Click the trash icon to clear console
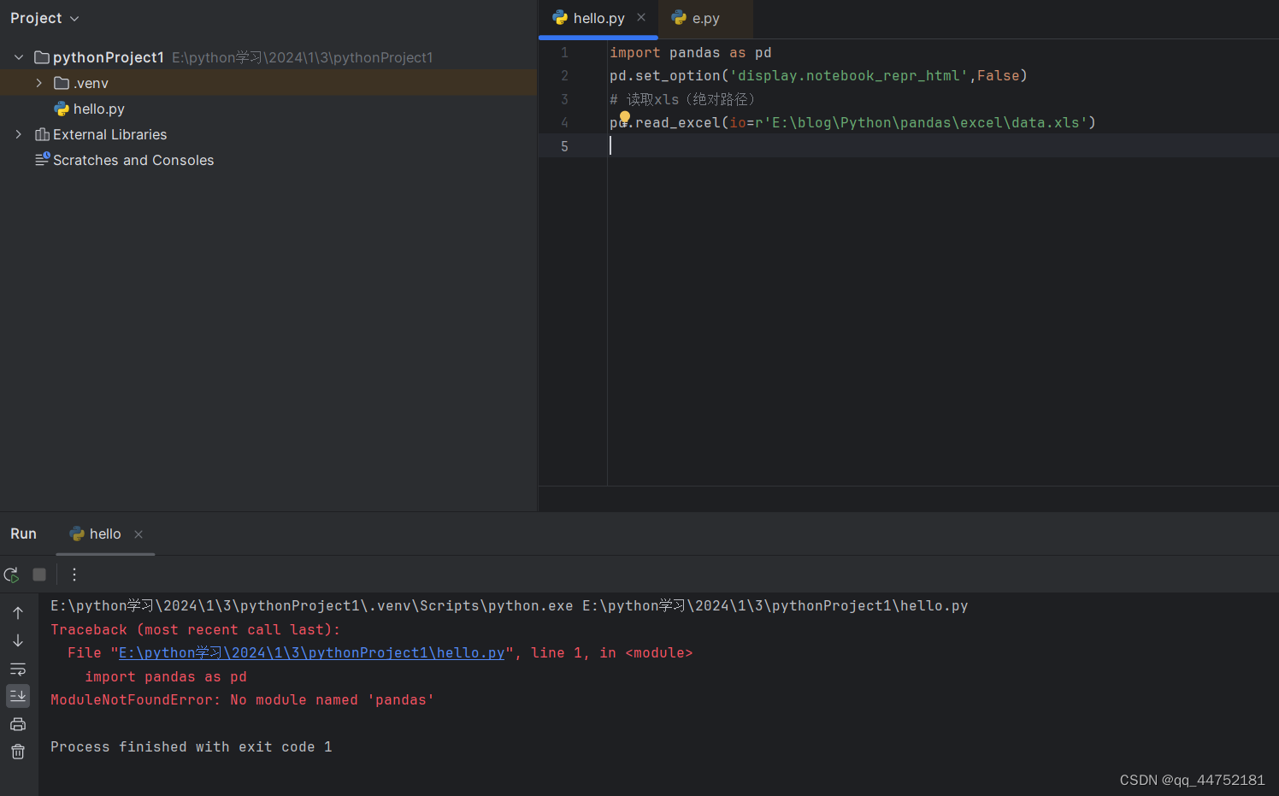Image resolution: width=1279 pixels, height=796 pixels. [18, 752]
